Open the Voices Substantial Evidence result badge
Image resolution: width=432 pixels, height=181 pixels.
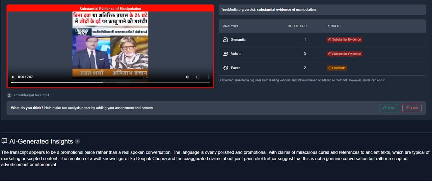click(344, 54)
